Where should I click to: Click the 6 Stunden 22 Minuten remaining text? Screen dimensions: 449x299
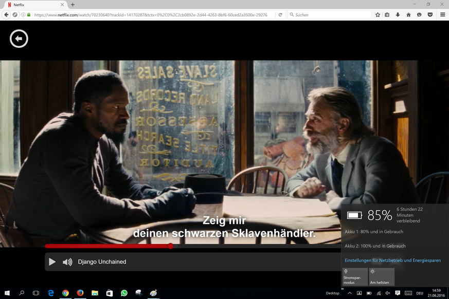pos(409,215)
